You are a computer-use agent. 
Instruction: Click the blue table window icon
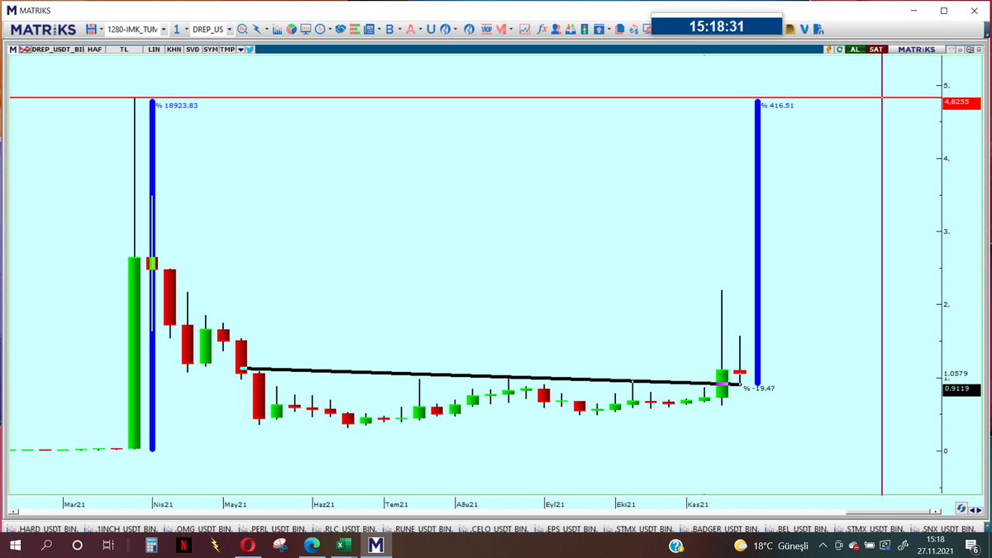point(368,29)
